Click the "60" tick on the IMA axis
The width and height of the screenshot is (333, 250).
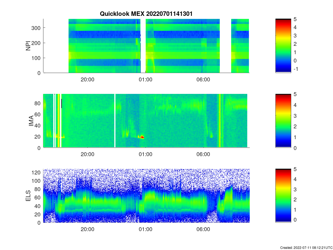click(38, 114)
